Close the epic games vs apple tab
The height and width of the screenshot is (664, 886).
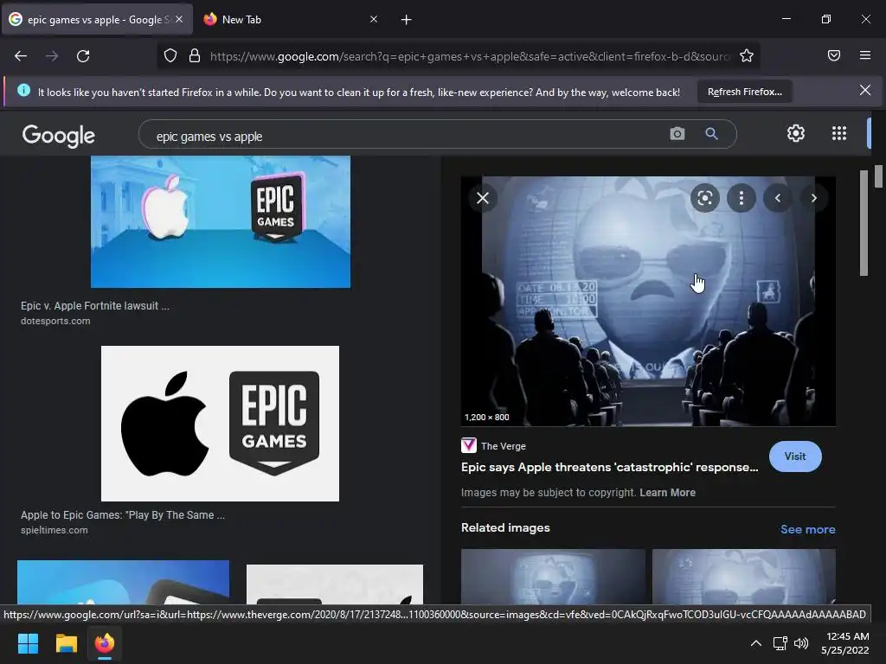coord(179,19)
